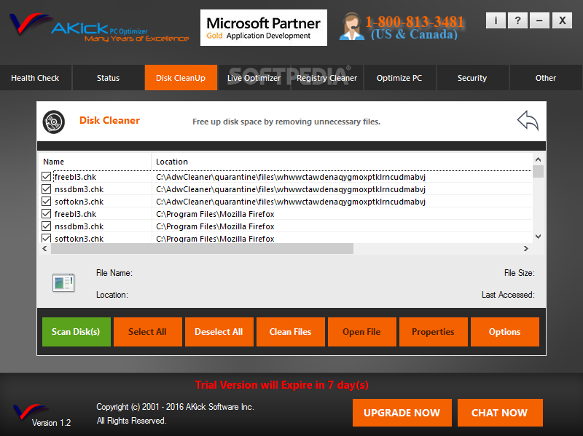Screen dimensions: 583x436
Task: Click the back arrow icon in Disk Cleaner
Action: 528,121
